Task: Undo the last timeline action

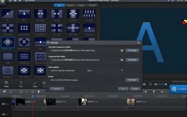Action: [5, 92]
